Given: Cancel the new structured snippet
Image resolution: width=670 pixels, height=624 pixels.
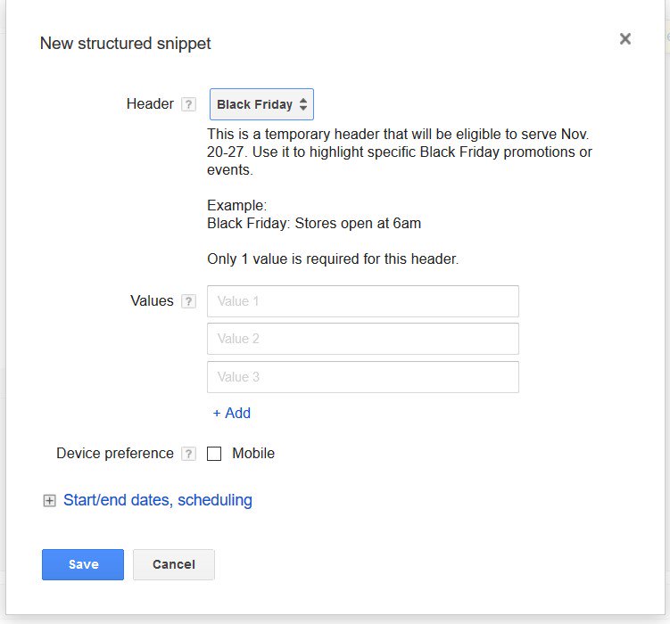Looking at the screenshot, I should click(x=173, y=564).
